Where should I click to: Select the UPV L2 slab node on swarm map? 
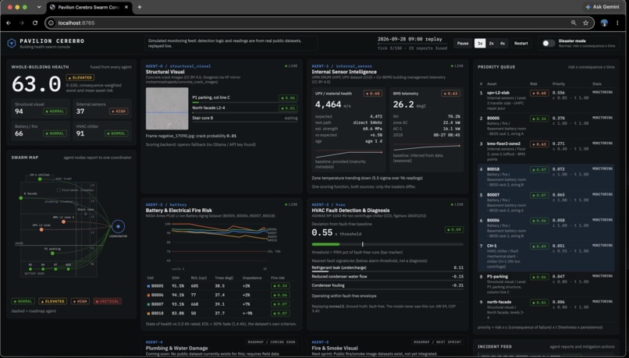click(x=41, y=230)
